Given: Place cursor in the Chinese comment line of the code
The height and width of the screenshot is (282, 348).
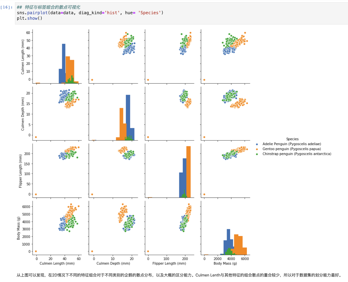Looking at the screenshot, I should click(49, 7).
